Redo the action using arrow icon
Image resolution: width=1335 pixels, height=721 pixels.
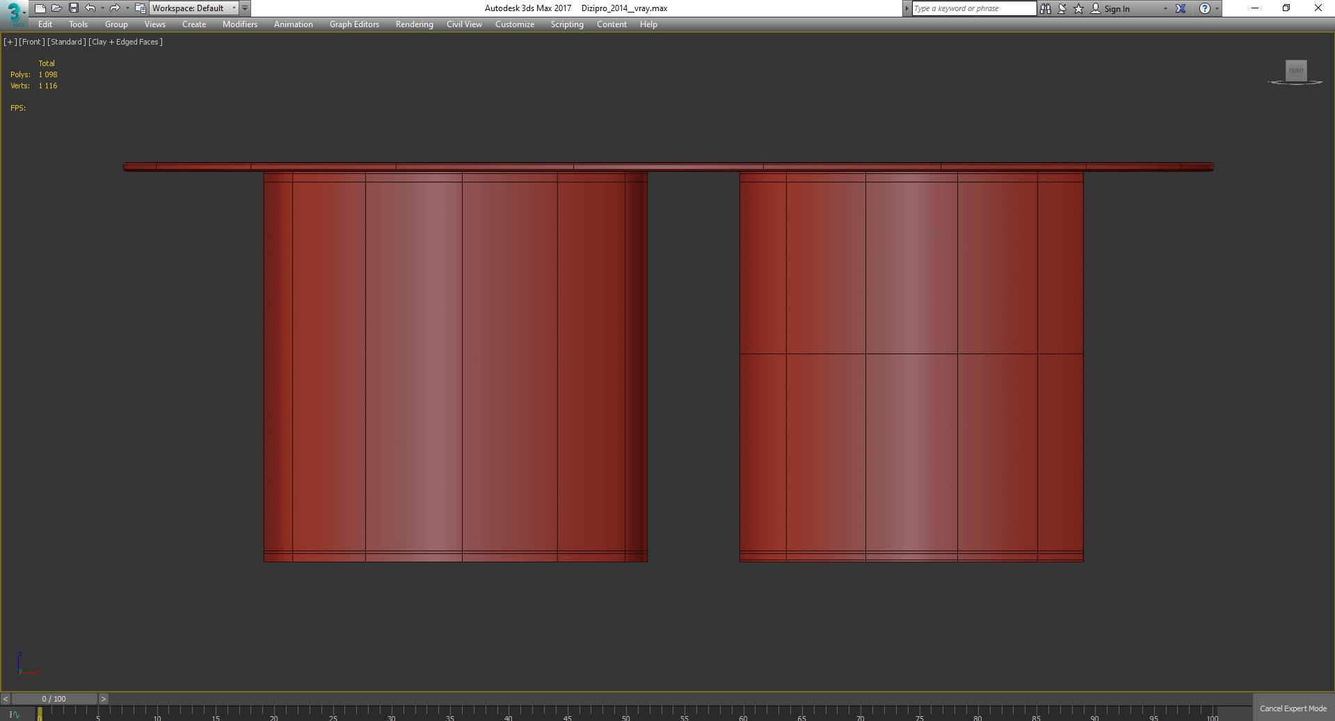(x=115, y=8)
